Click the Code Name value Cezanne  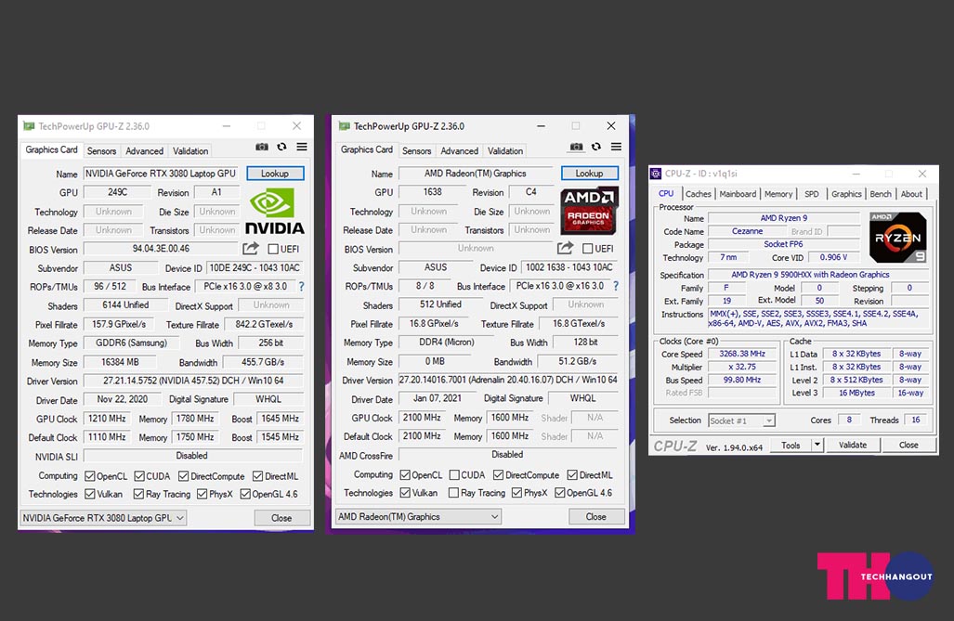pos(747,231)
